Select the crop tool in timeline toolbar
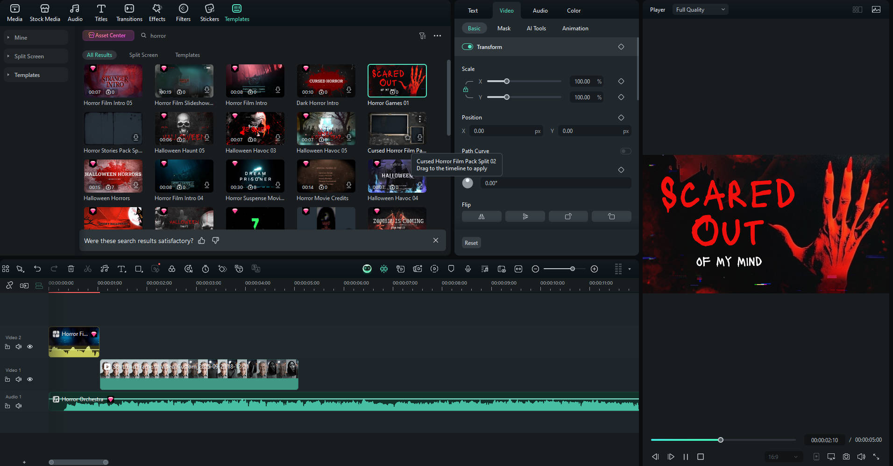 139,269
